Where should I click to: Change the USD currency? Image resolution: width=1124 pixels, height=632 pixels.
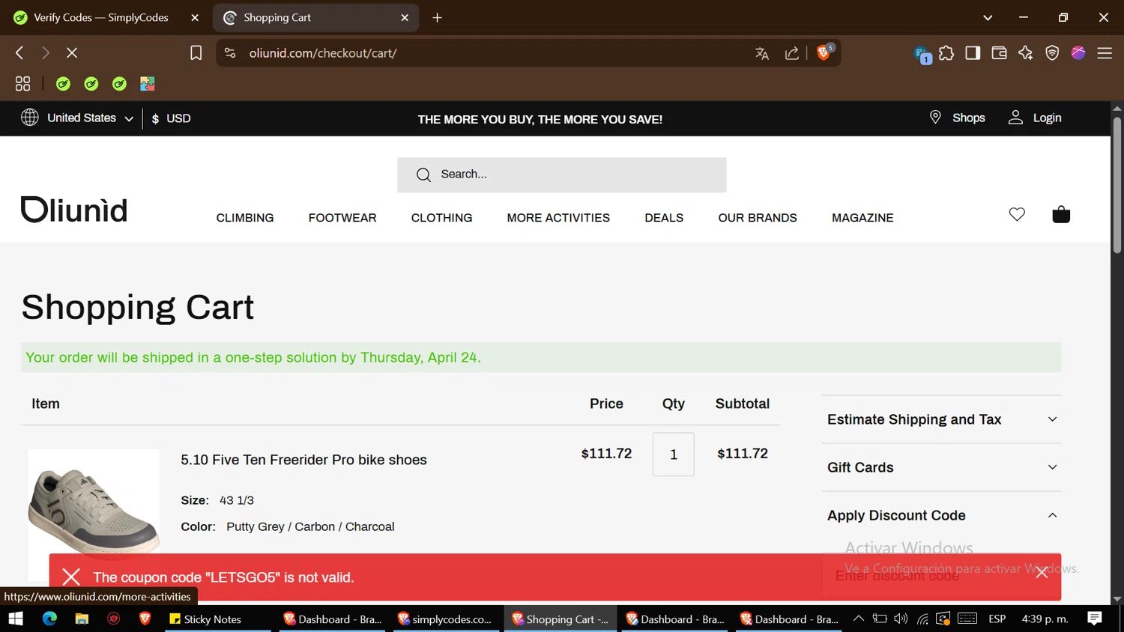point(172,118)
